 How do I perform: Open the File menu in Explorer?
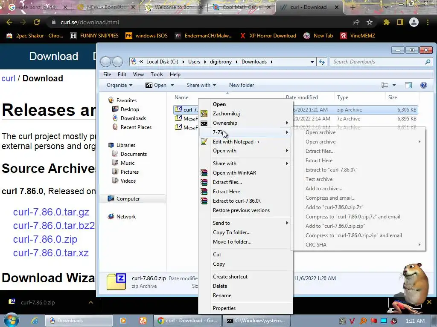click(107, 75)
